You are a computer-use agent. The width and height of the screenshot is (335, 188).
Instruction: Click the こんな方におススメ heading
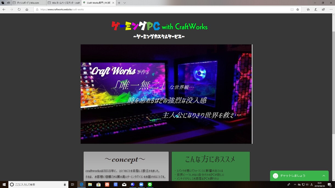coord(210,159)
